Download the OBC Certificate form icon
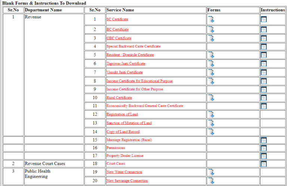The image size is (287, 186). [211, 38]
